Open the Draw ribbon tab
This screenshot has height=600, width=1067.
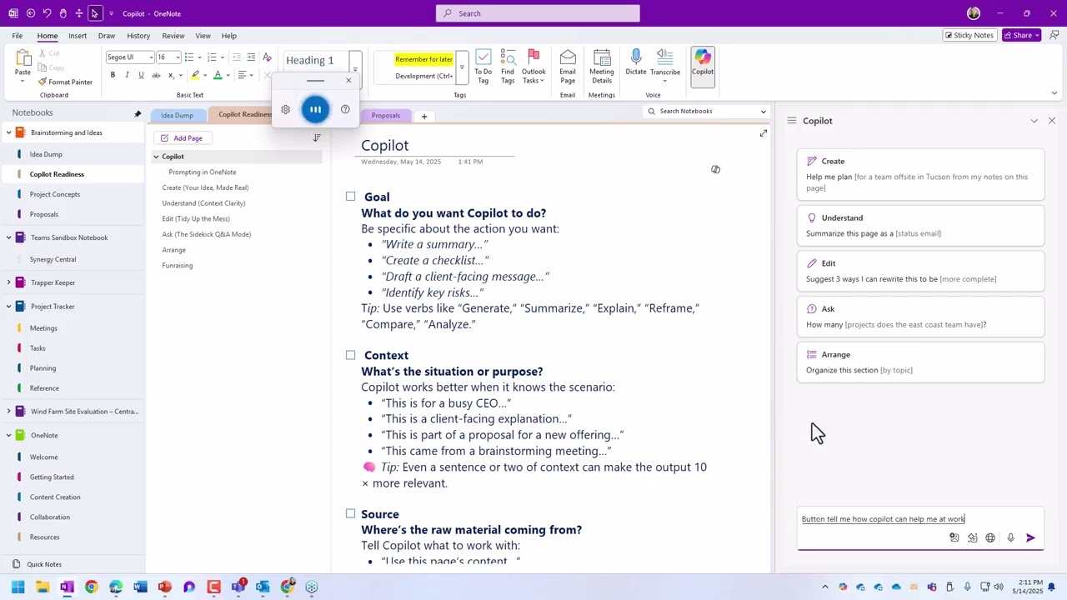click(x=107, y=36)
